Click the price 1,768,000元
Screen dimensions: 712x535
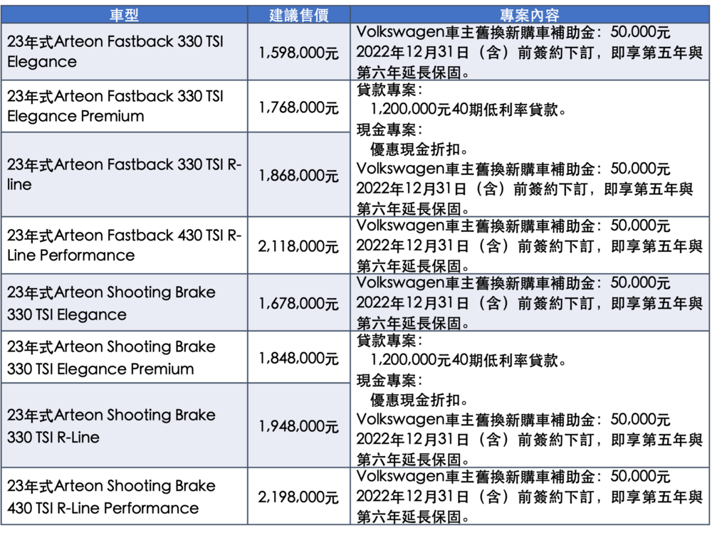(x=299, y=107)
